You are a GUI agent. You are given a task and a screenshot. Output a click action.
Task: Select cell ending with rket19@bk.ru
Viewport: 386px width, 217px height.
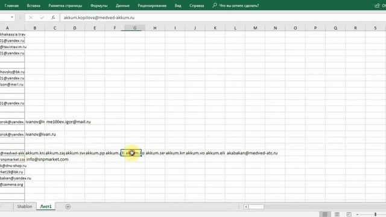tap(12, 172)
